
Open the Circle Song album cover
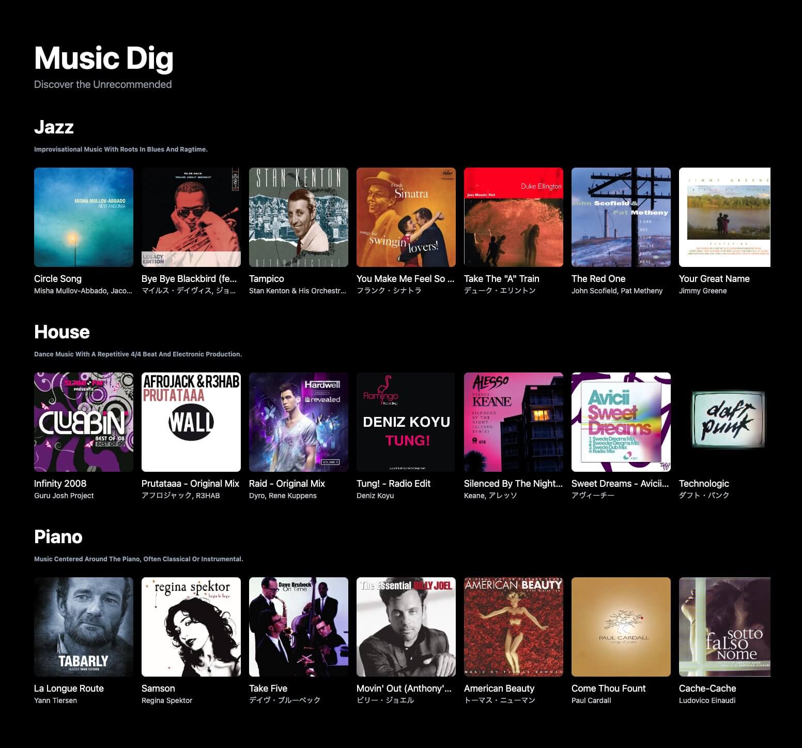click(84, 217)
